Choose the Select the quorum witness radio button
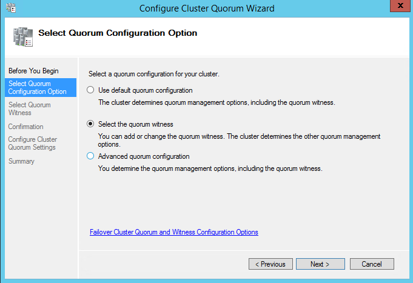This screenshot has height=283, width=413. click(x=90, y=124)
